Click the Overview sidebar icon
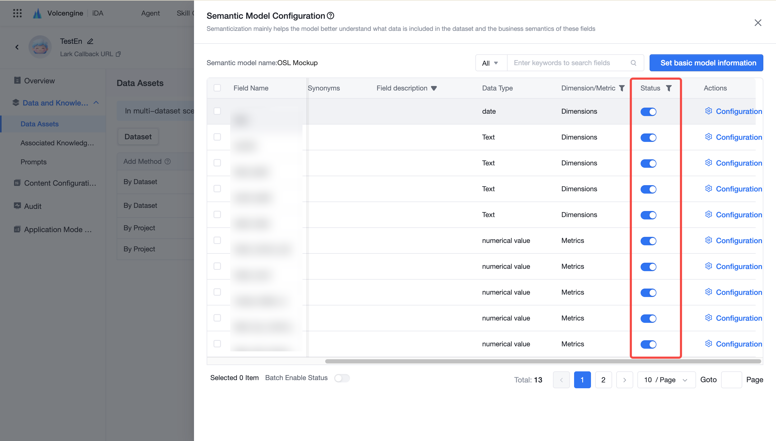This screenshot has width=776, height=441. point(17,80)
